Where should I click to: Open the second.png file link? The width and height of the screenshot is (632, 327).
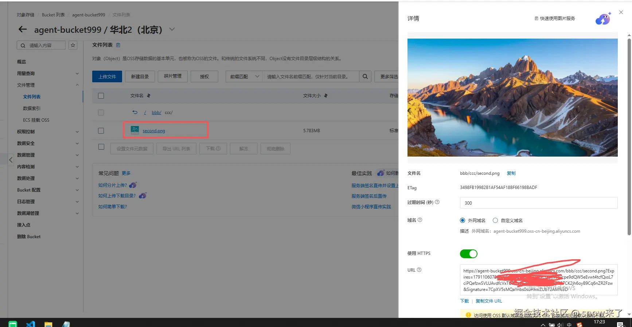[154, 131]
